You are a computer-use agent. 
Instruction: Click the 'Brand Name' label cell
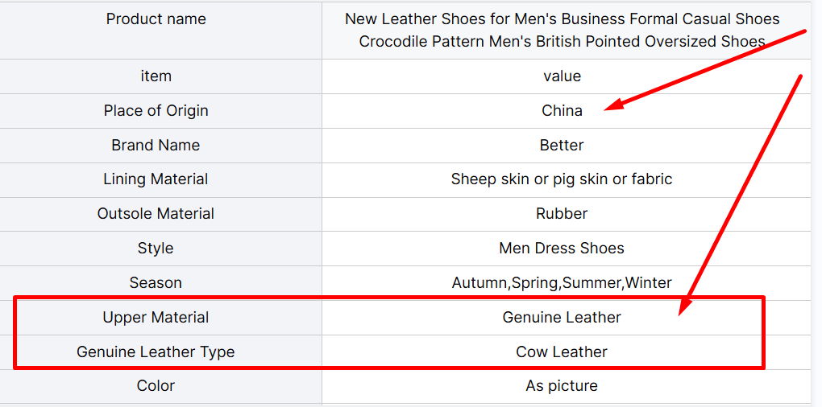156,146
